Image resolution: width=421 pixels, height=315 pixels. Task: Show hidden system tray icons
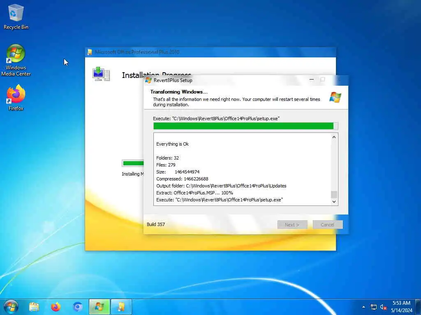(363, 307)
